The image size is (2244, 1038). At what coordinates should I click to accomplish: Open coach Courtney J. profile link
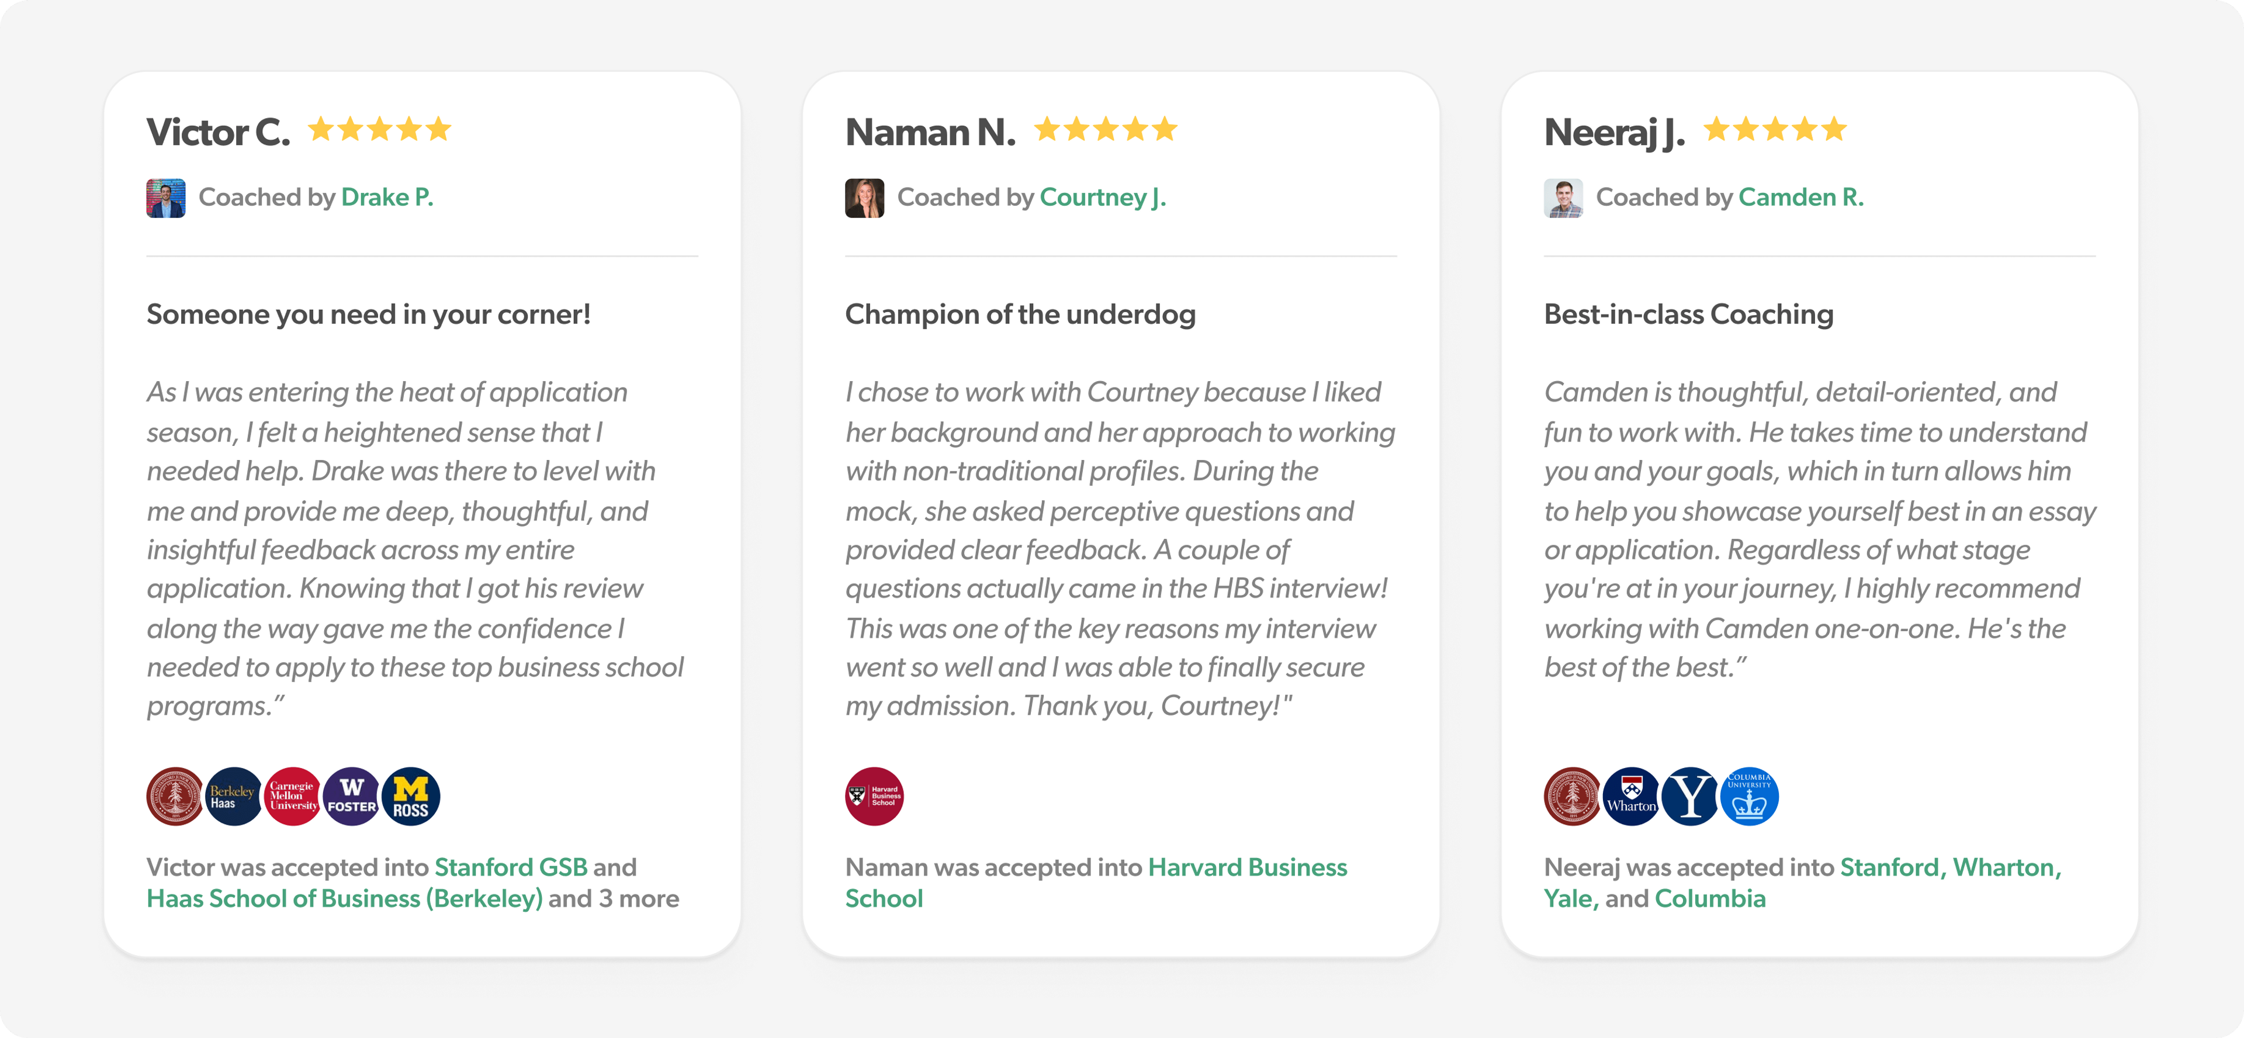tap(1102, 197)
